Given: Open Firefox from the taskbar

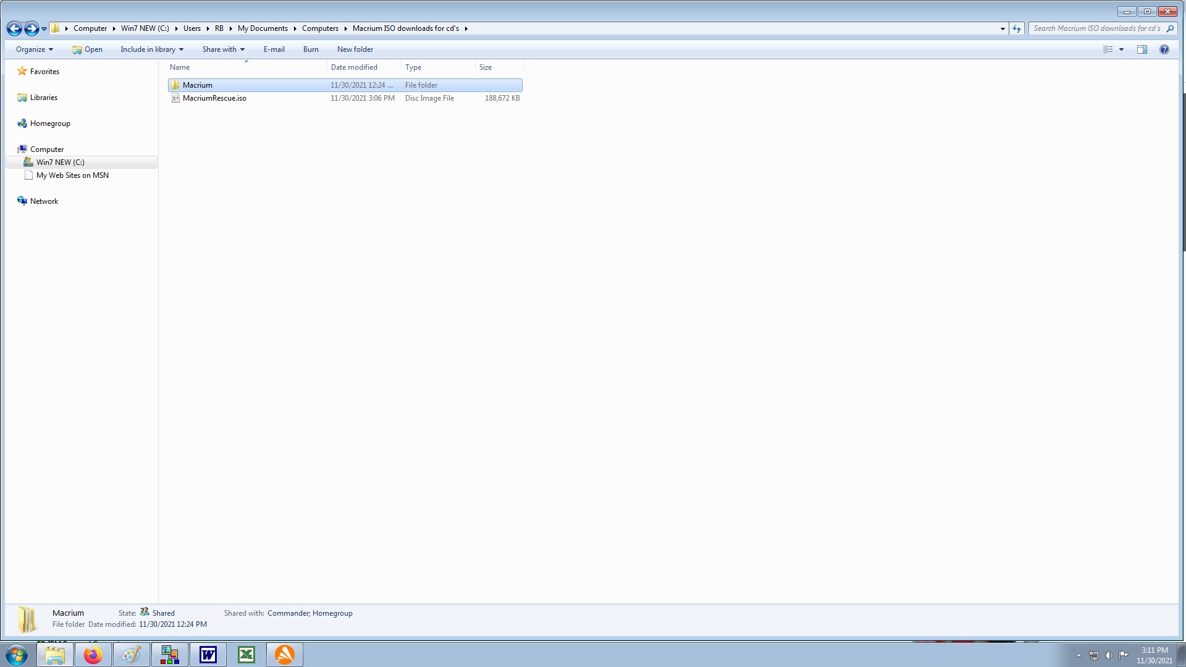Looking at the screenshot, I should tap(93, 655).
